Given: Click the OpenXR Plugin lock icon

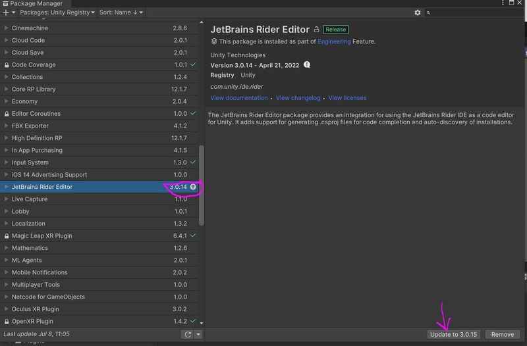Looking at the screenshot, I should point(7,322).
